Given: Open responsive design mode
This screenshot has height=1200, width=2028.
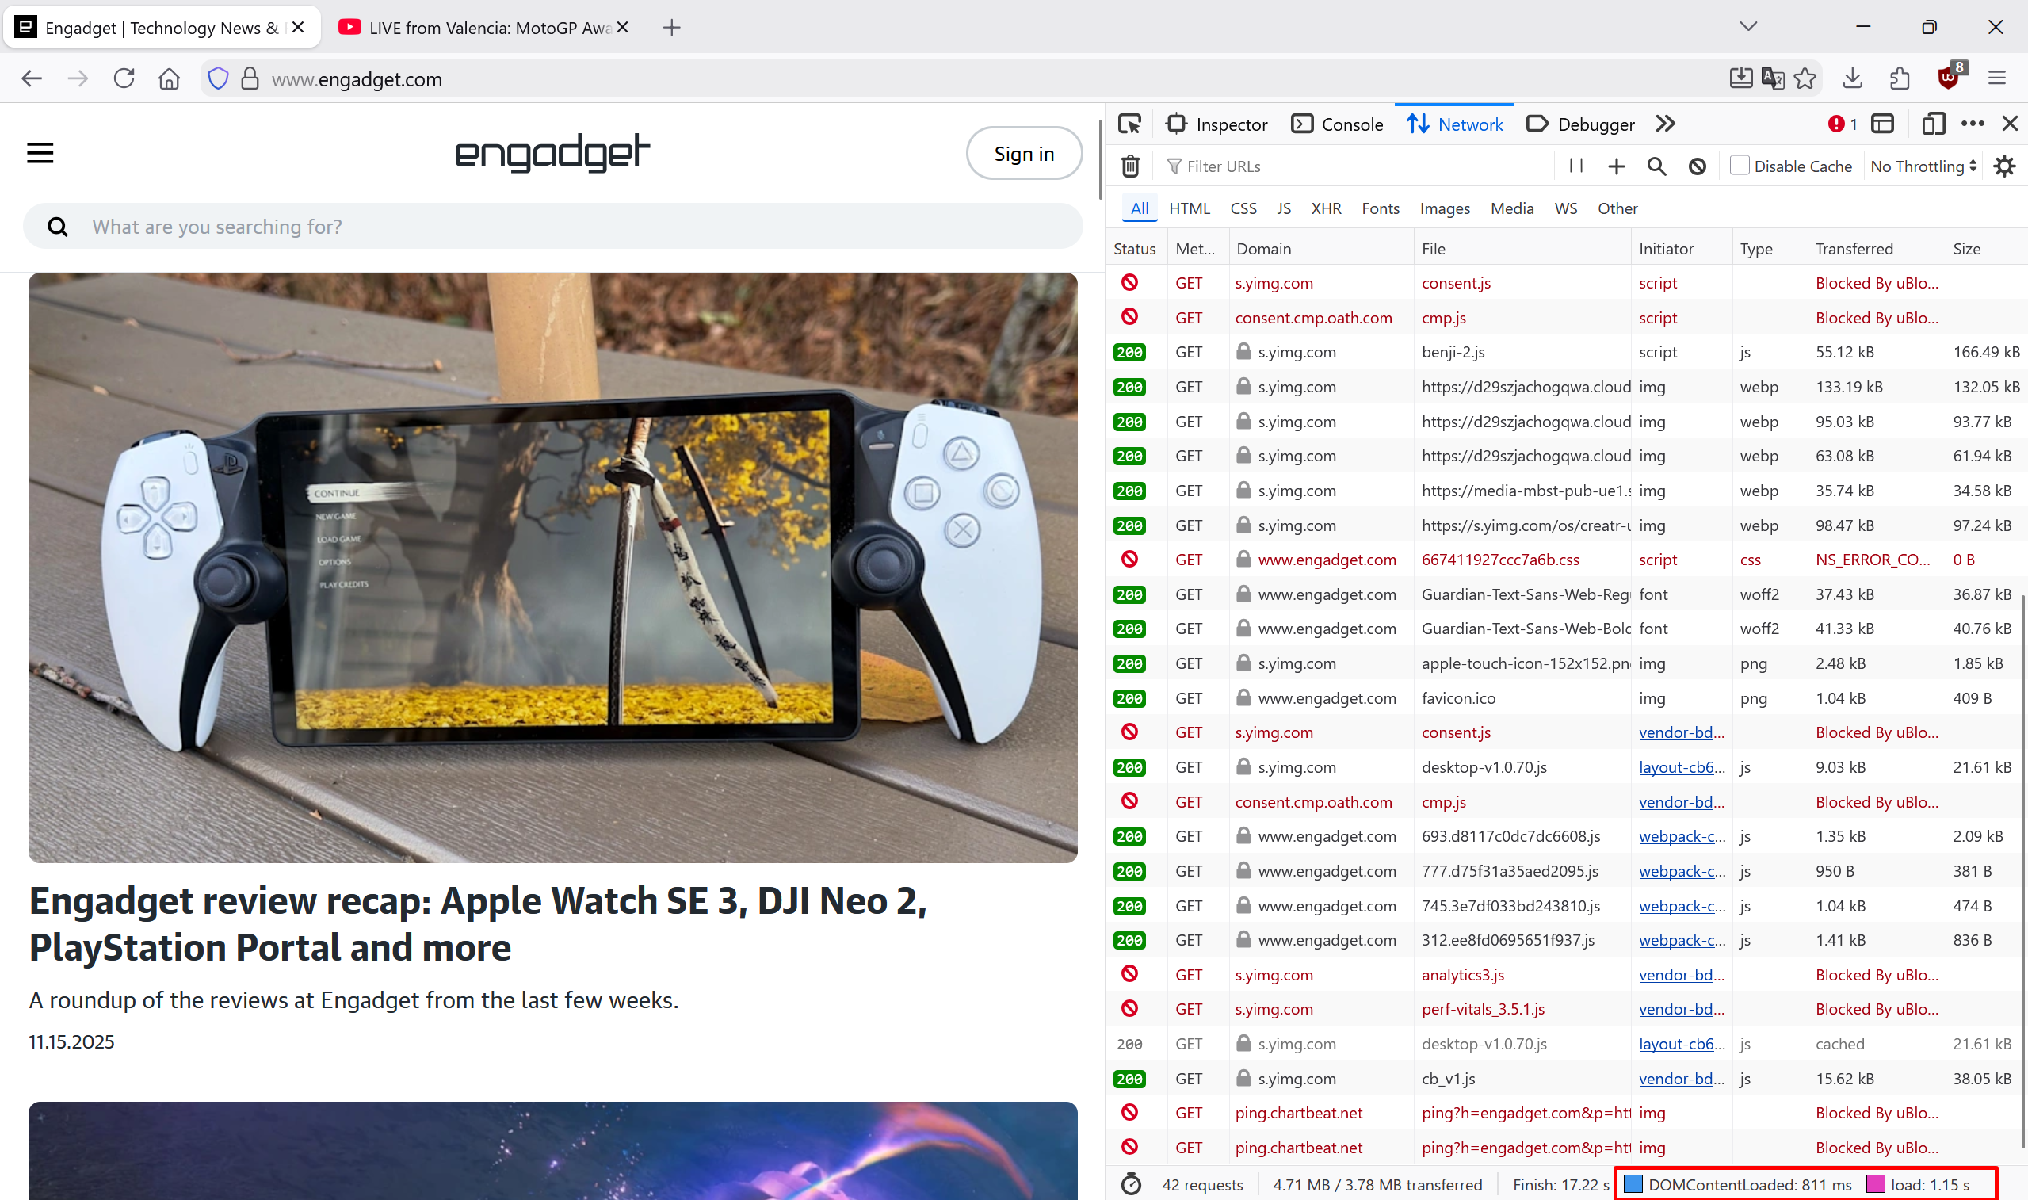Looking at the screenshot, I should click(1934, 124).
